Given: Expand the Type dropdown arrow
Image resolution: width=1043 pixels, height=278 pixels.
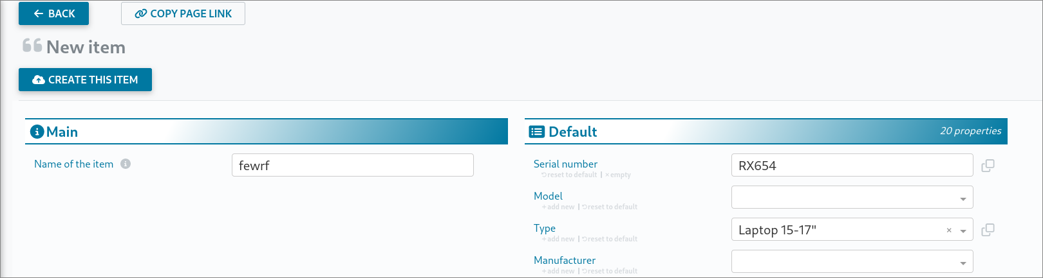Looking at the screenshot, I should (963, 230).
